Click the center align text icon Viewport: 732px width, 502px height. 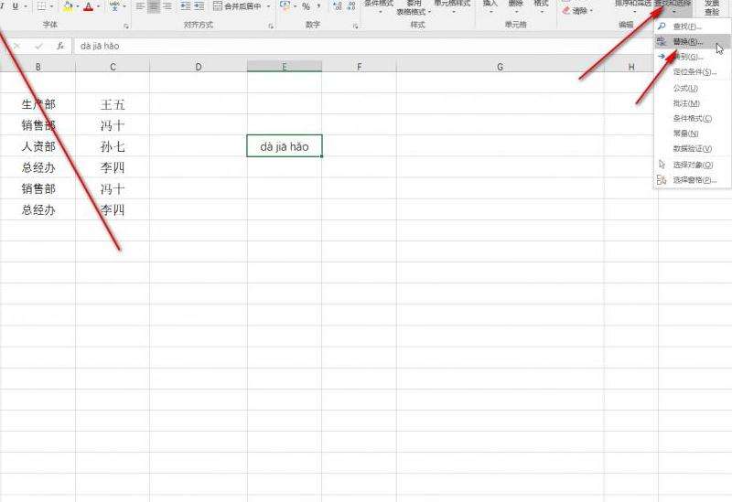click(153, 6)
